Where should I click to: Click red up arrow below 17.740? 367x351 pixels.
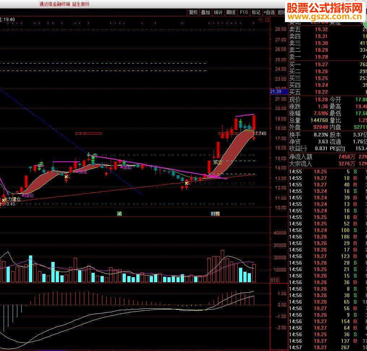point(254,139)
